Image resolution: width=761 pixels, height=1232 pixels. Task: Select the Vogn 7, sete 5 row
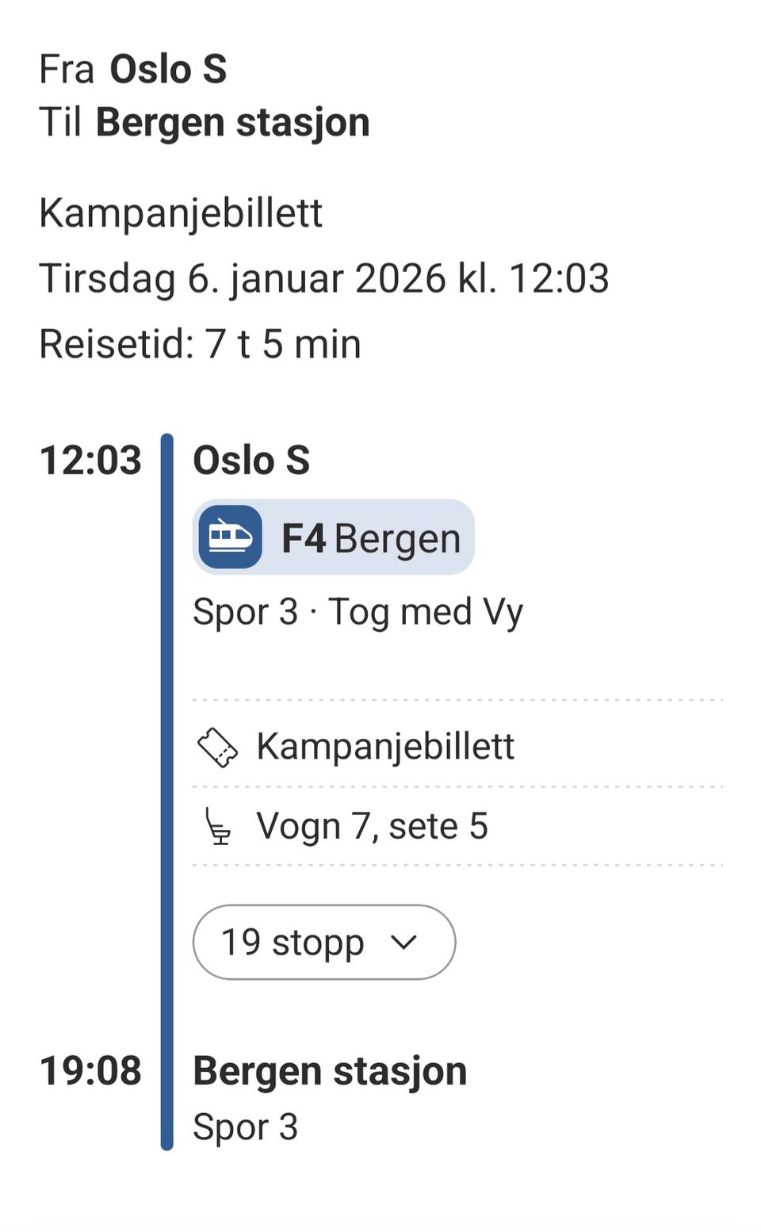point(371,826)
